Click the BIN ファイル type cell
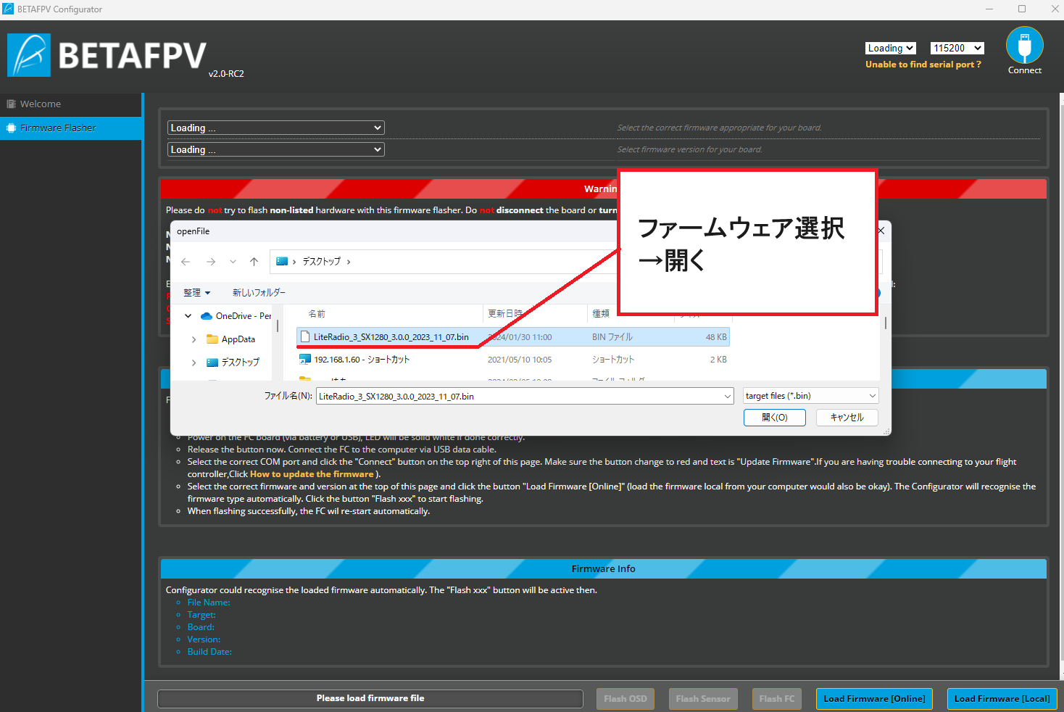The height and width of the screenshot is (712, 1064). [612, 337]
